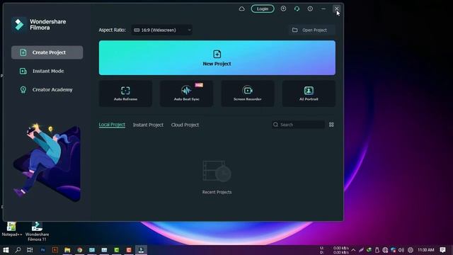This screenshot has width=453, height=255.
Task: Open Wondershare Filmora 11 desktop shortcut
Action: pyautogui.click(x=37, y=232)
